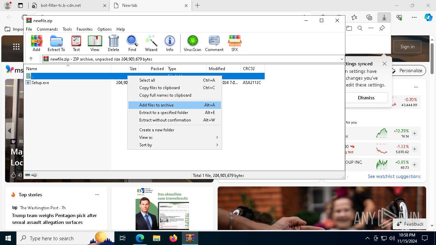
Task: Open Task View on the taskbar
Action: [x=123, y=238]
